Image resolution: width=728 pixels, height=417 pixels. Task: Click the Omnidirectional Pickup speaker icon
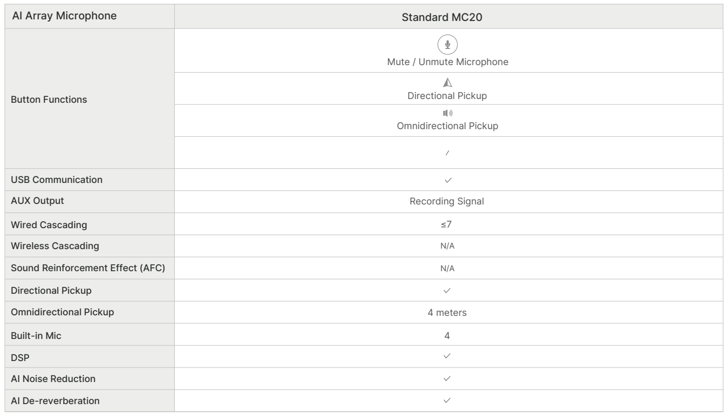coord(448,114)
